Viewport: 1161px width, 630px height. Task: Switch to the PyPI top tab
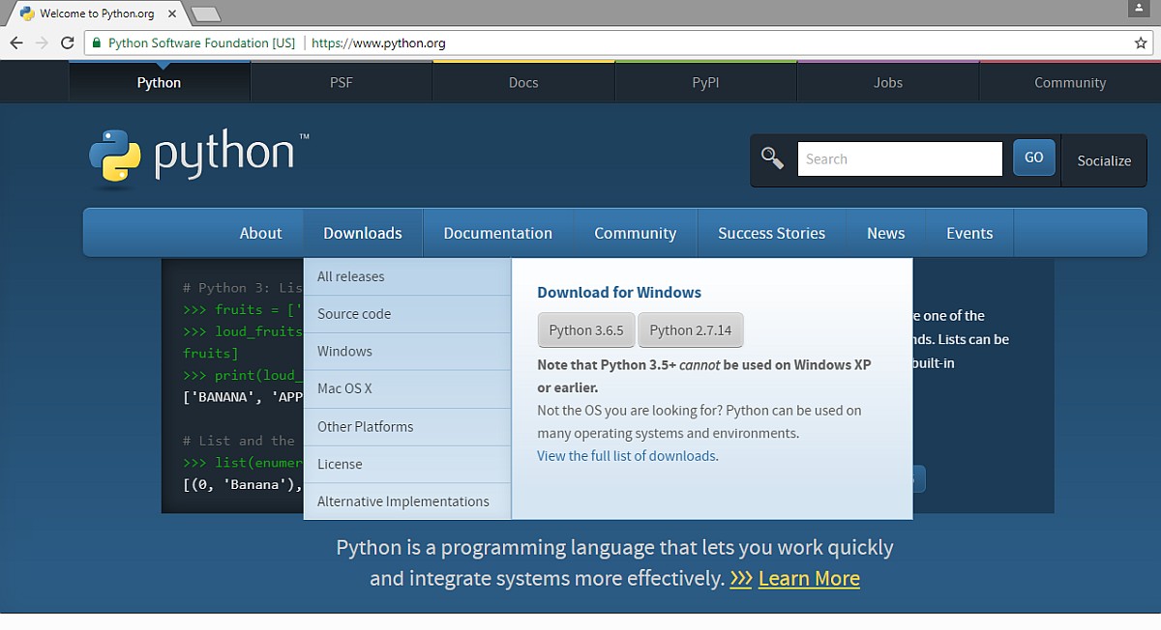(705, 82)
